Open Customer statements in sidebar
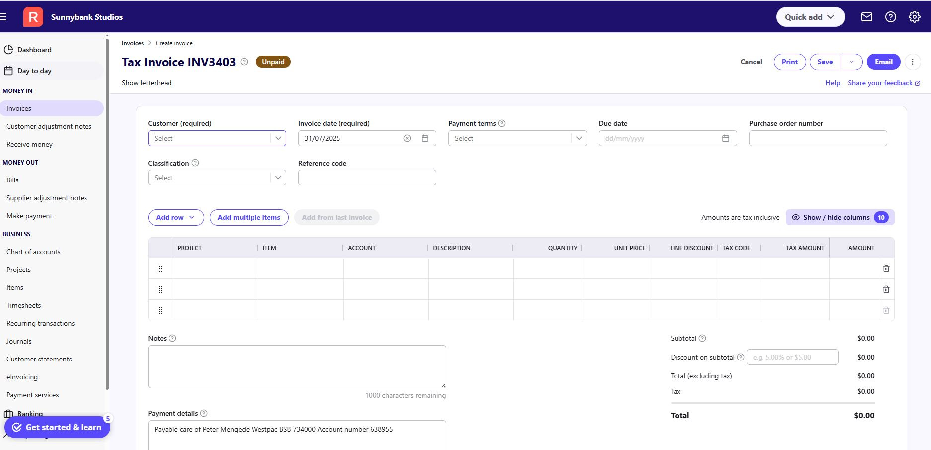Screen dimensions: 931x450 click(x=39, y=359)
